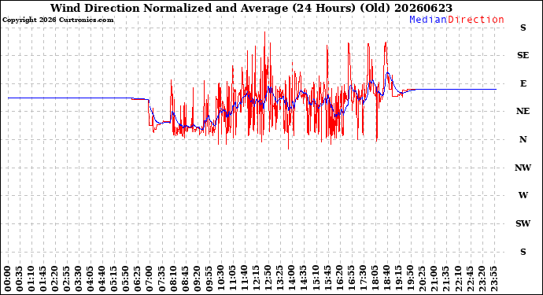Screen dimensions: 543x295
Task: Click the E axis label
Action: [x=523, y=83]
